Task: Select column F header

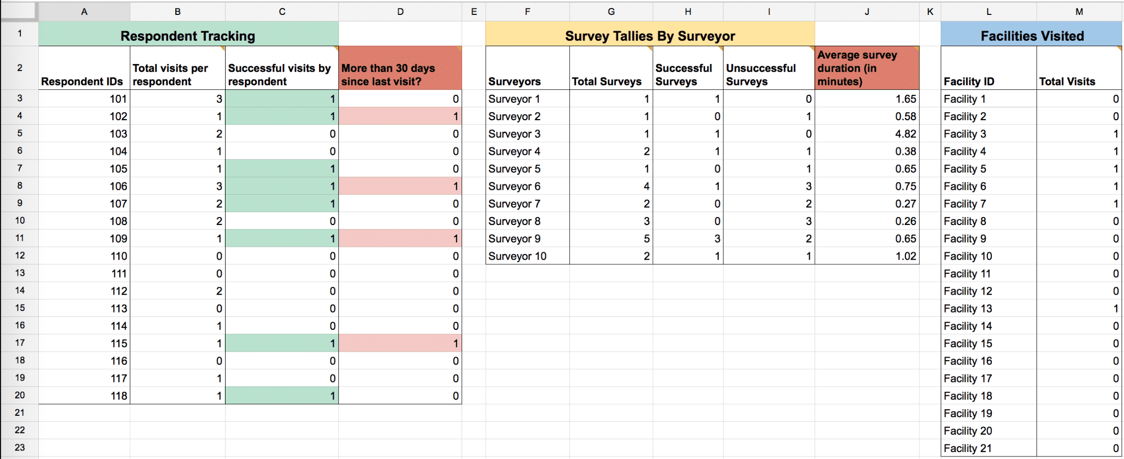Action: (527, 11)
